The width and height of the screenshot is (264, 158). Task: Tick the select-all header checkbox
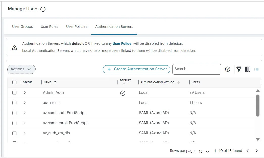pyautogui.click(x=14, y=82)
